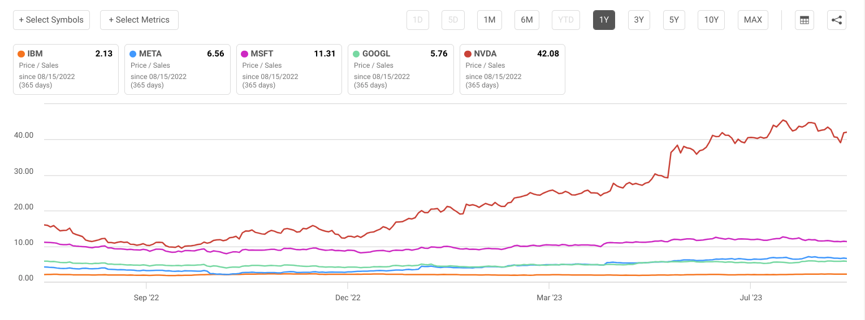The width and height of the screenshot is (865, 320).
Task: Click the IBM orange color dot
Action: (x=21, y=54)
